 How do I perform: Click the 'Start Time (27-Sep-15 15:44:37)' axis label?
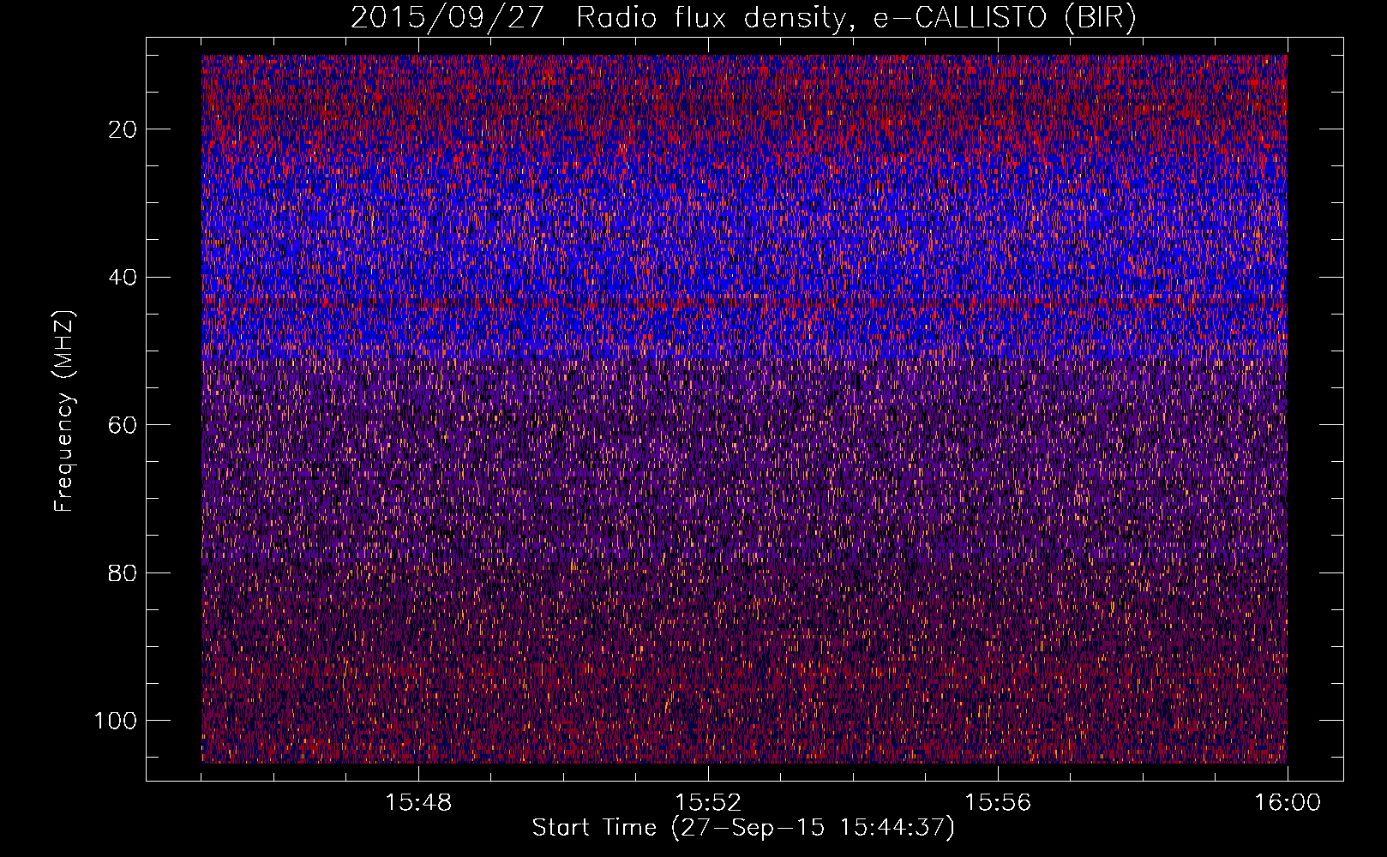pos(743,828)
